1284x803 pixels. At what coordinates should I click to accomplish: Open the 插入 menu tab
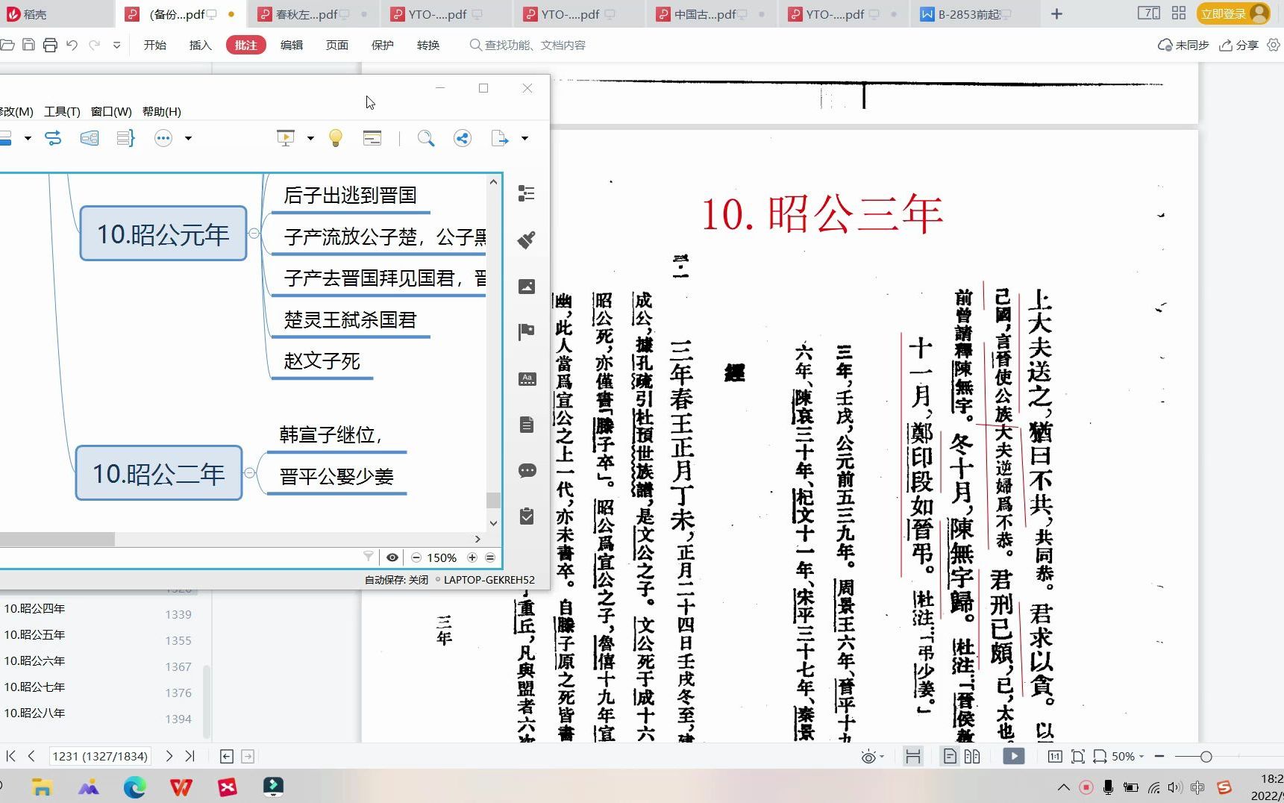pyautogui.click(x=201, y=46)
